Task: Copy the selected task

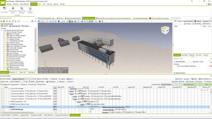Action: coord(25,82)
